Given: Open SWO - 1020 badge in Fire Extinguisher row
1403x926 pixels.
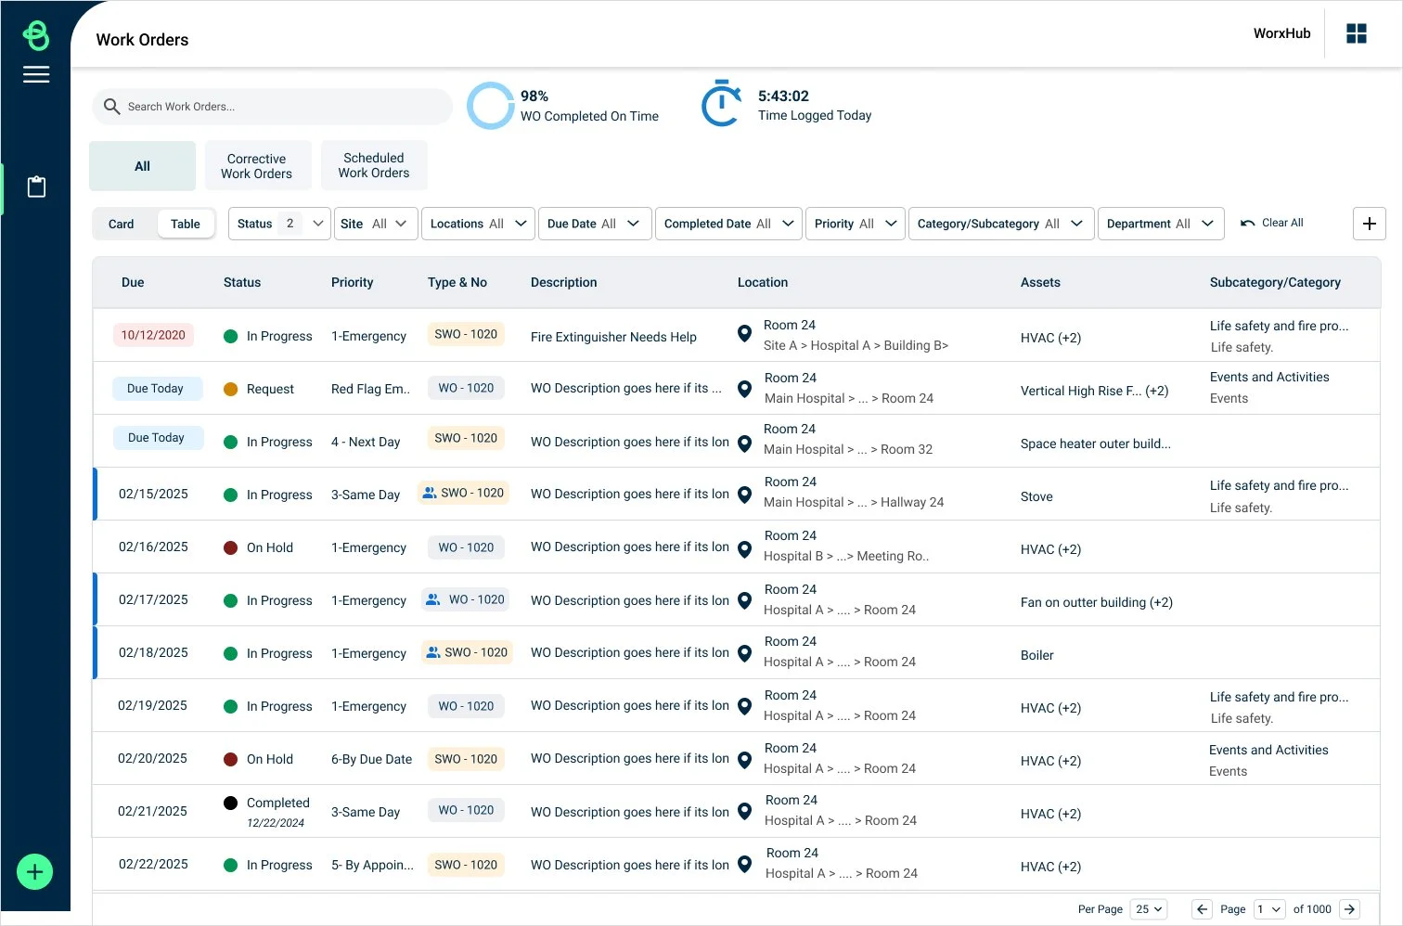Looking at the screenshot, I should click(466, 334).
